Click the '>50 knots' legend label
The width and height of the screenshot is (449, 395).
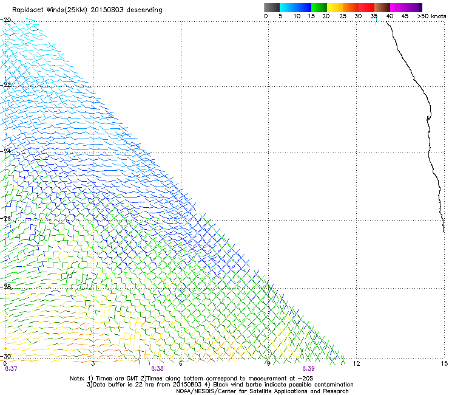tap(431, 16)
